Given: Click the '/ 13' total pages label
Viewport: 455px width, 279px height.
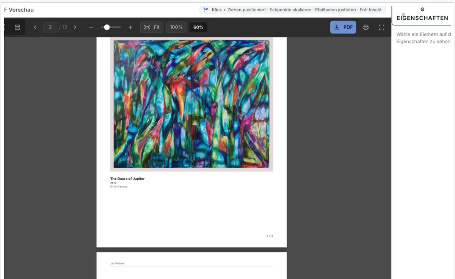Looking at the screenshot, I should coord(63,27).
